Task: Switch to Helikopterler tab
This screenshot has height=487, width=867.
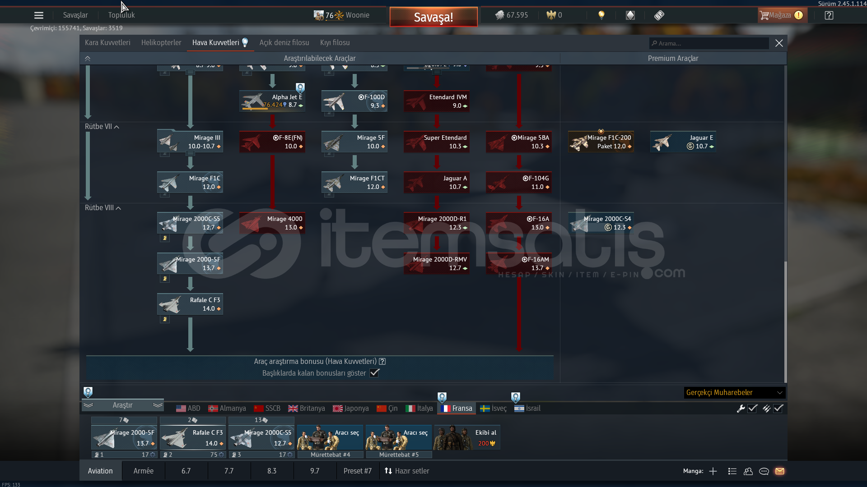Action: click(161, 43)
